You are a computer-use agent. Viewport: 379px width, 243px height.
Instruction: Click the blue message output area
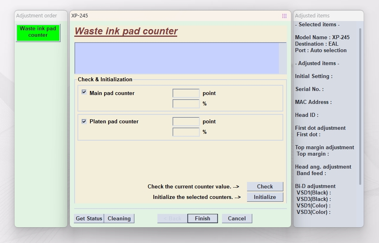177,58
